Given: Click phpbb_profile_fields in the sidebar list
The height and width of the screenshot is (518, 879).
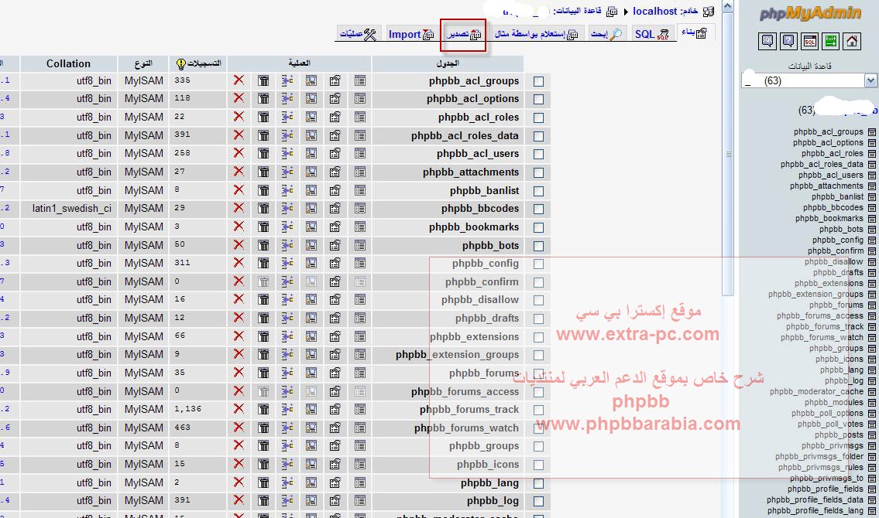Looking at the screenshot, I should (826, 489).
